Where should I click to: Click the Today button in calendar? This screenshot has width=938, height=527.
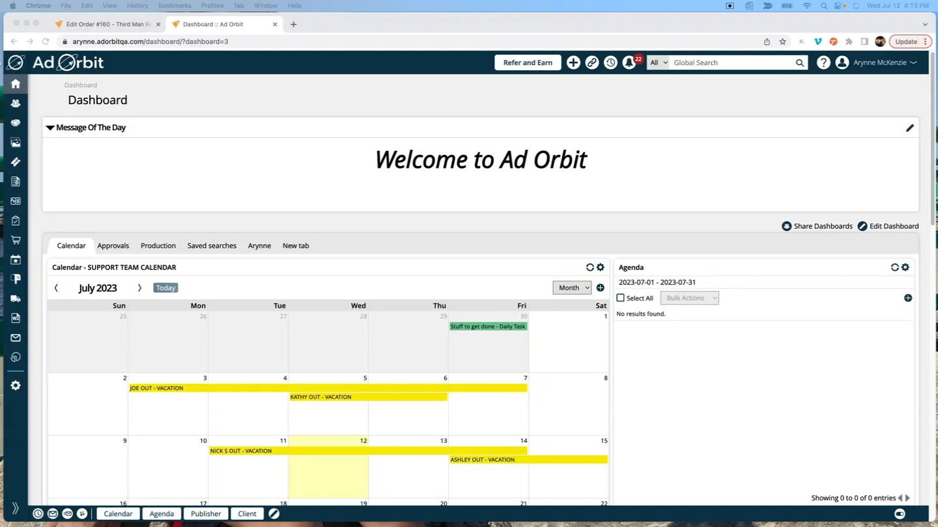pyautogui.click(x=165, y=288)
